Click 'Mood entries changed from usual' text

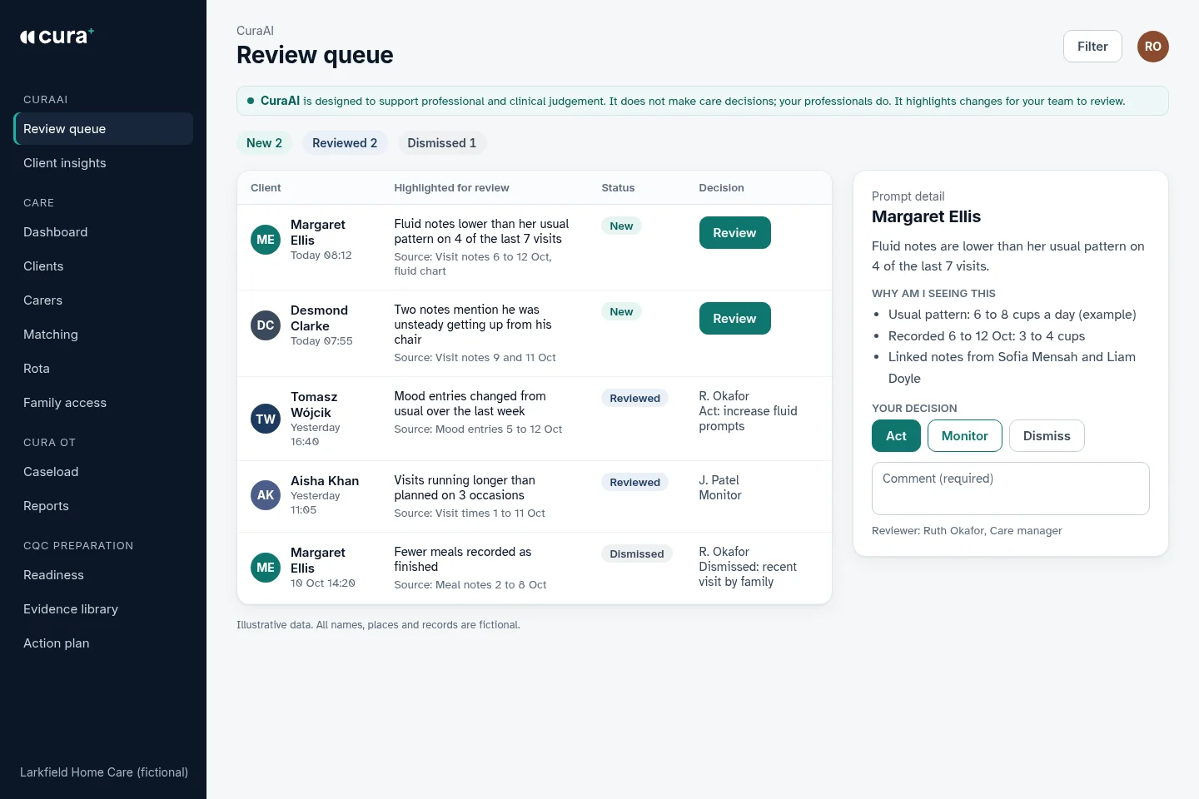pyautogui.click(x=470, y=404)
